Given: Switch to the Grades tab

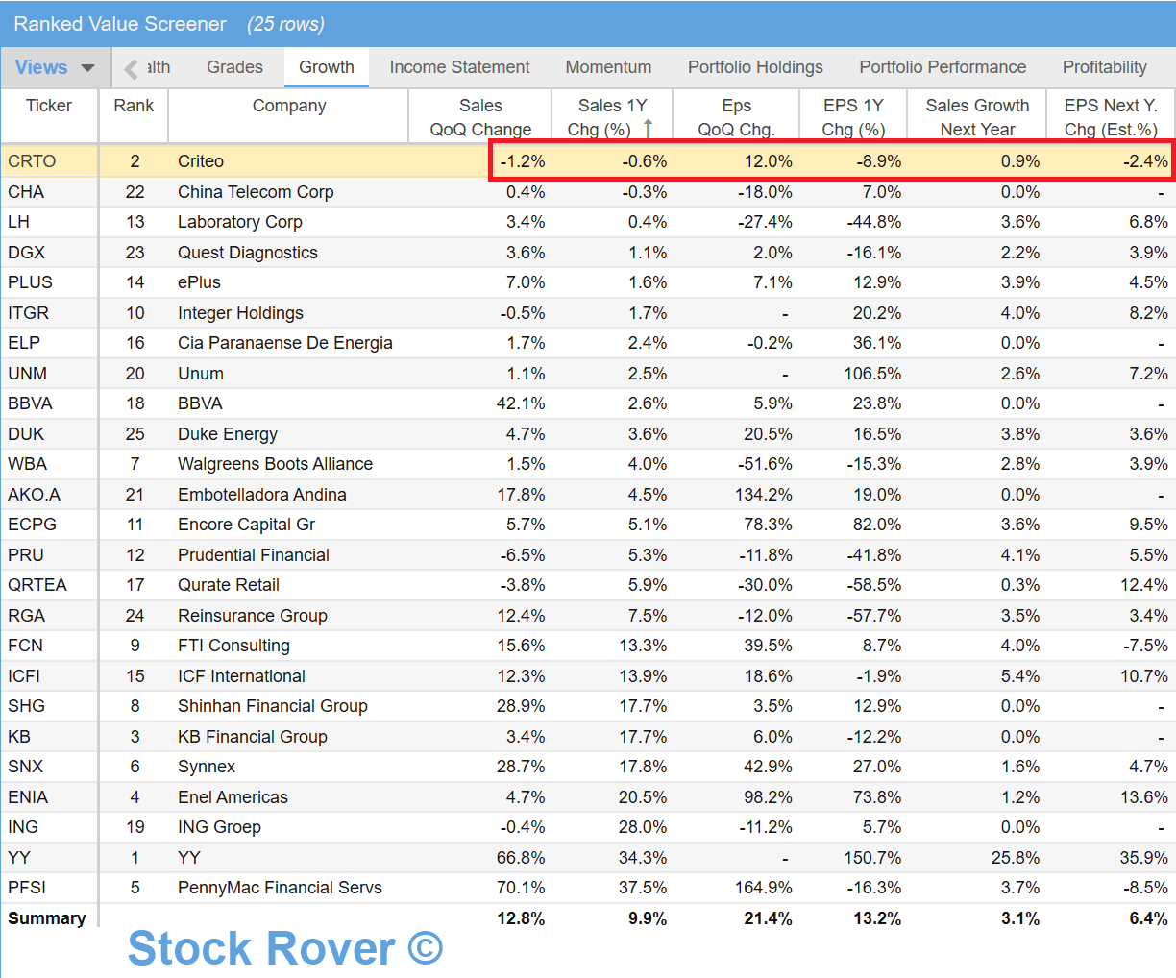Looking at the screenshot, I should 234,67.
